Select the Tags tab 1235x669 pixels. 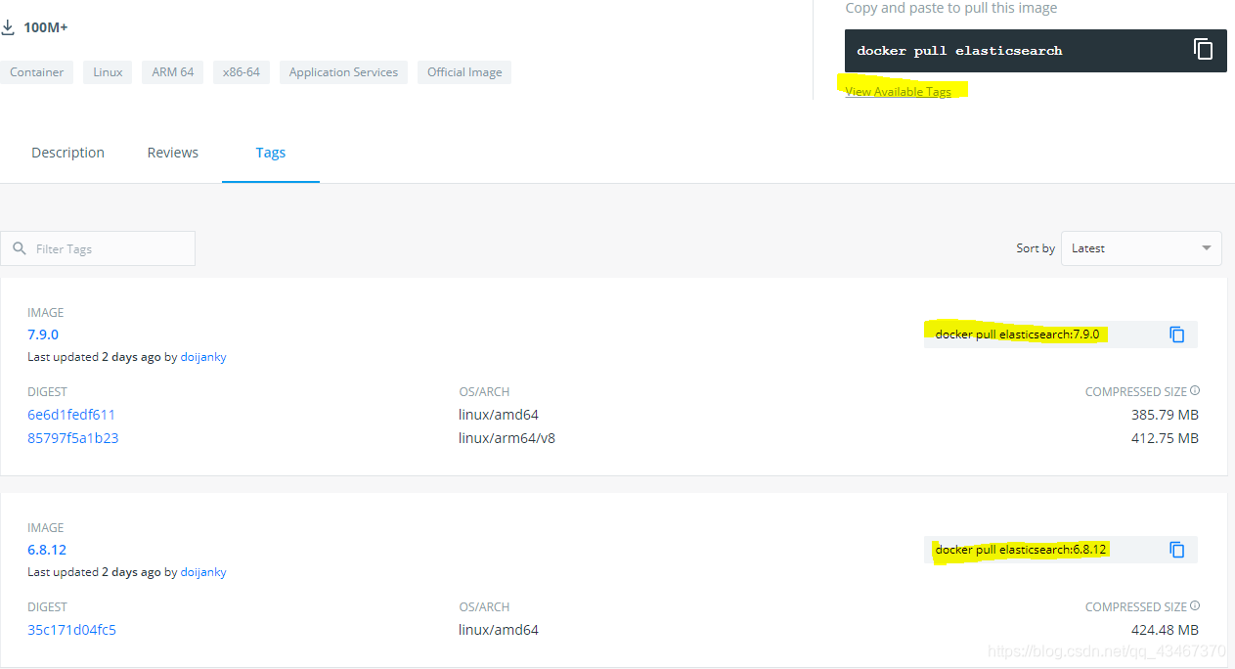271,153
